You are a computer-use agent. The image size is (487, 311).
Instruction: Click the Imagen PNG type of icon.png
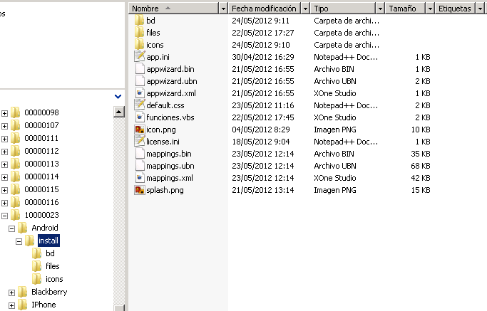point(335,130)
